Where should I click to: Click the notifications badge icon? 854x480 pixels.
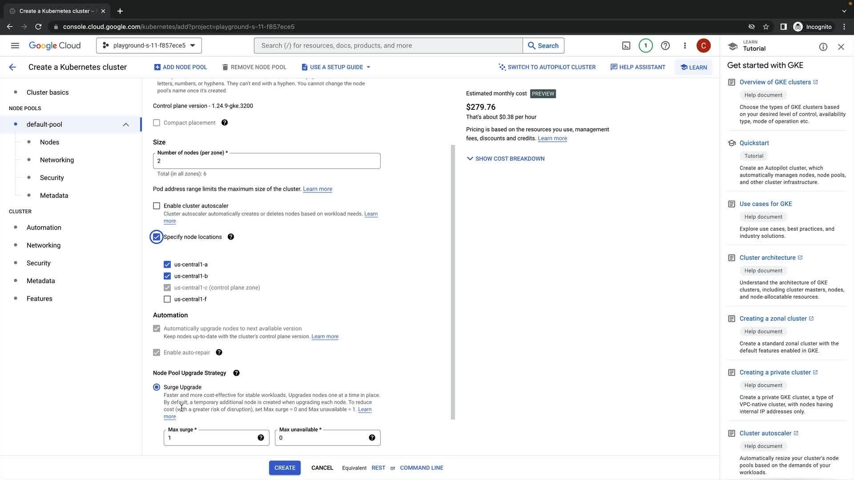click(x=645, y=46)
